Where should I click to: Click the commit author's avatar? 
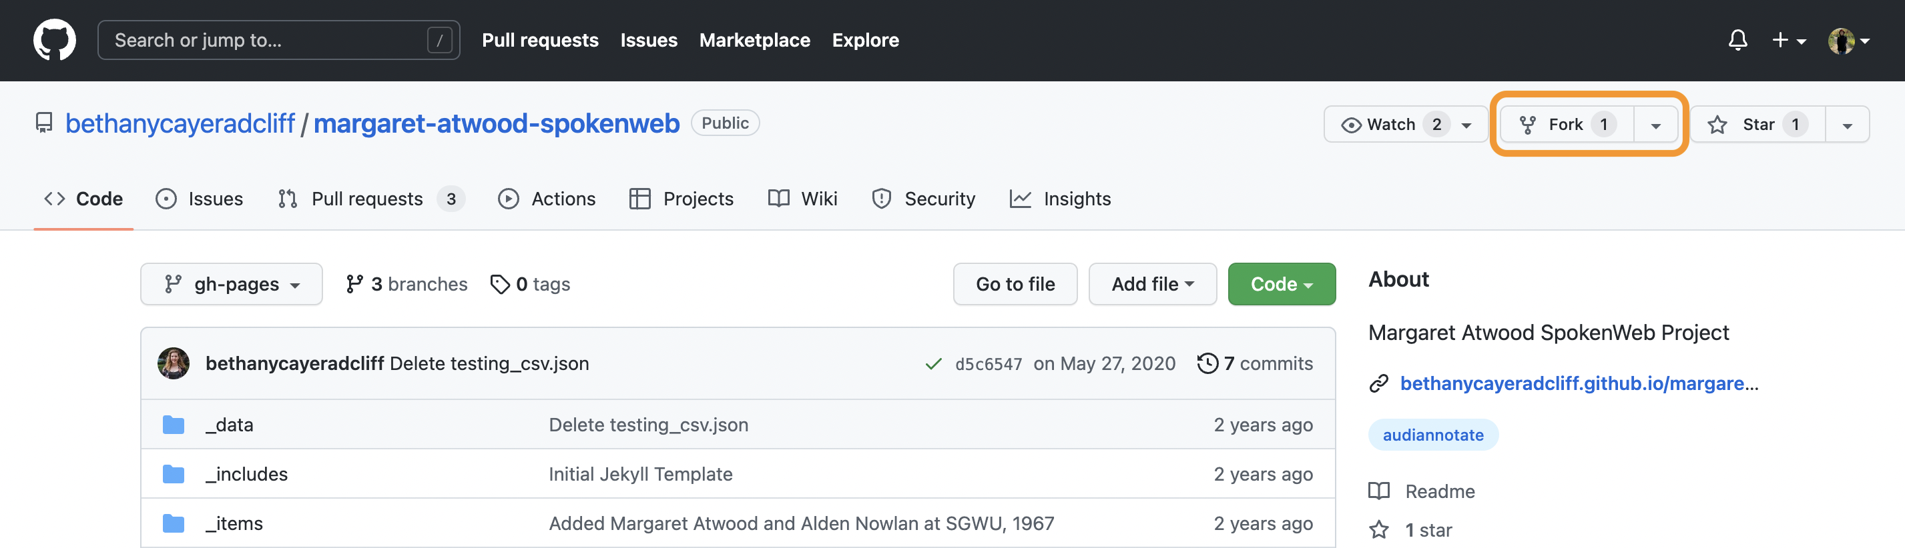(174, 363)
